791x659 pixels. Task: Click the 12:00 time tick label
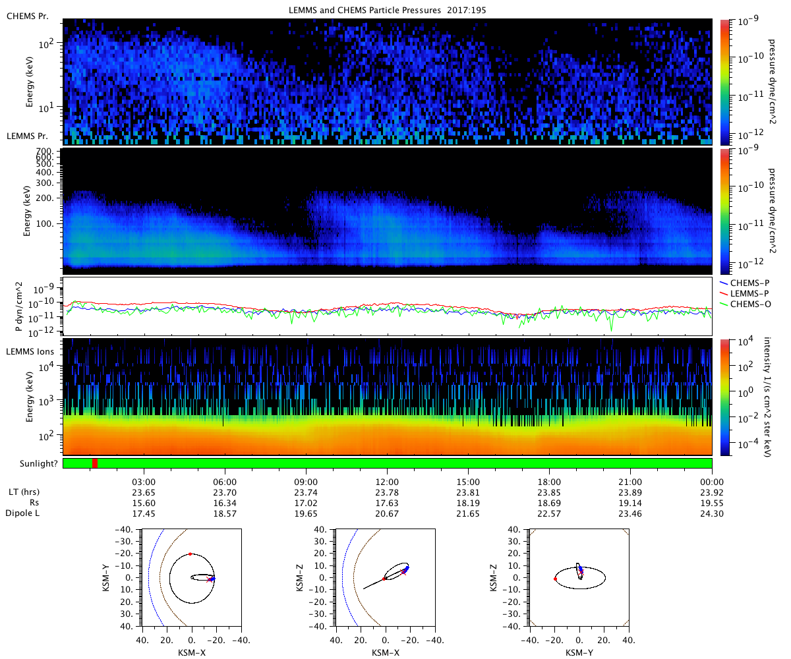[388, 481]
